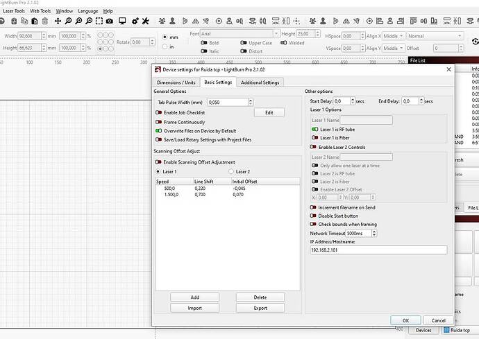479x339 pixels.
Task: Click the Tab Pulse Width spinner arrows
Action: click(251, 102)
